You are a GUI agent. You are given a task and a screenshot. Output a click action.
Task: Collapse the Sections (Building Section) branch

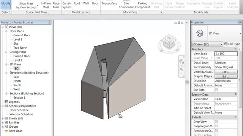click(x=6, y=94)
